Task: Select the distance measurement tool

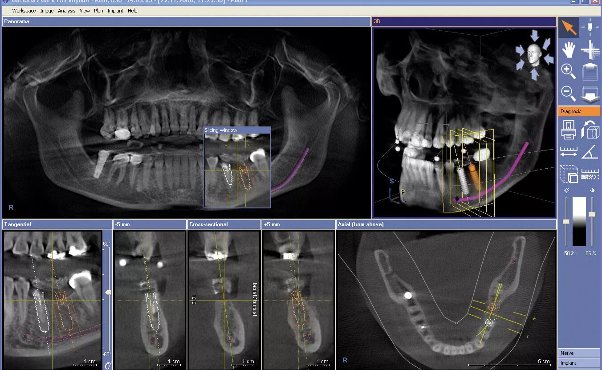Action: (x=569, y=151)
